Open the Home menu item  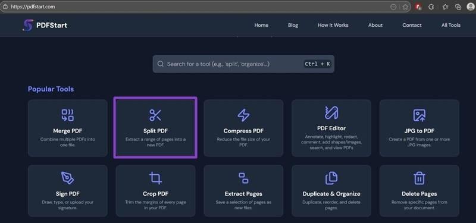[x=261, y=25]
